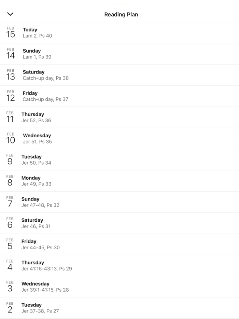Tap the Feb 4 date label

(x=10, y=266)
